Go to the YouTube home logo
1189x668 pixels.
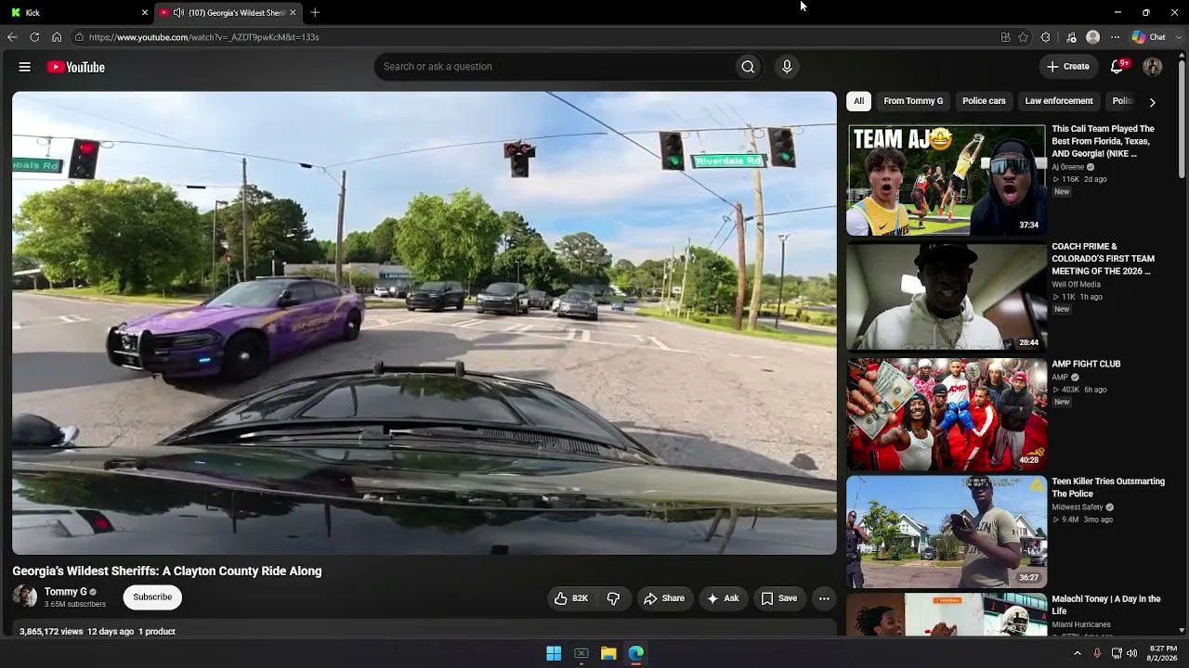coord(75,67)
